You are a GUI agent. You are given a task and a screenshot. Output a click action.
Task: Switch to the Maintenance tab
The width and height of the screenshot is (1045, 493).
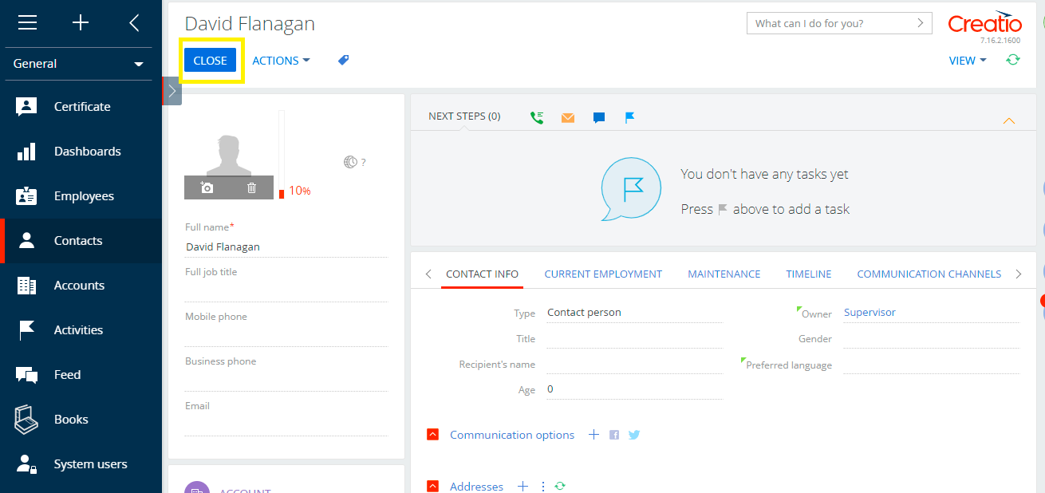coord(724,274)
